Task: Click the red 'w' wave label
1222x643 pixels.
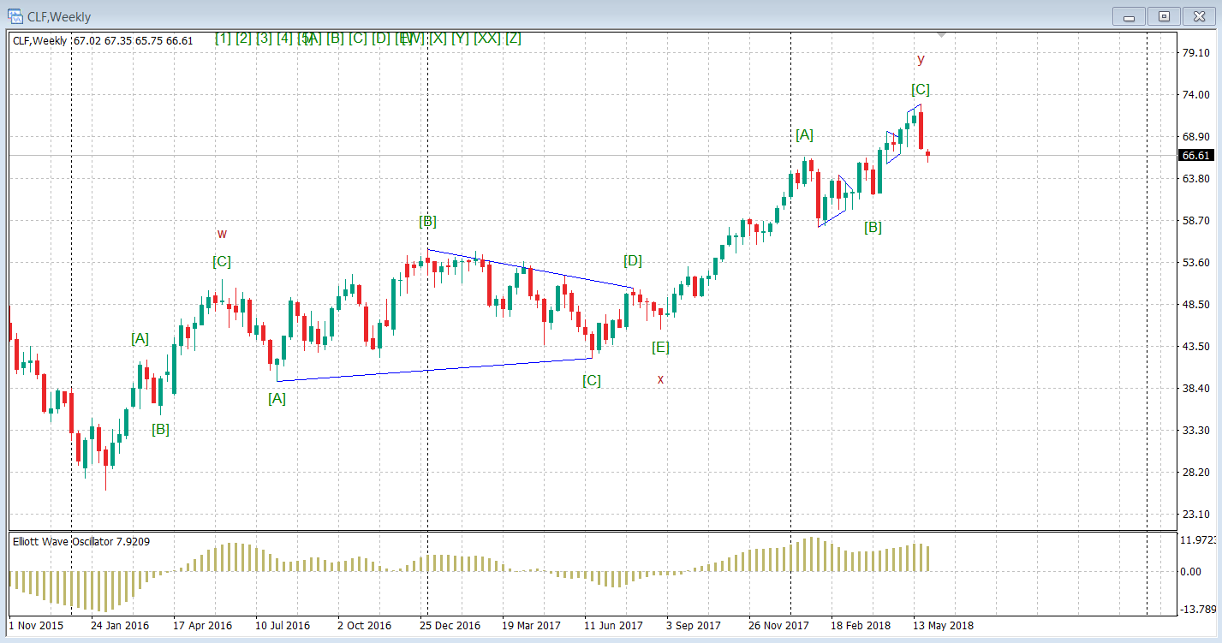Action: tap(222, 234)
